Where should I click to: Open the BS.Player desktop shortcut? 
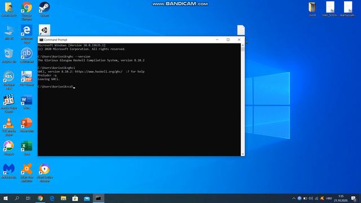(9, 80)
